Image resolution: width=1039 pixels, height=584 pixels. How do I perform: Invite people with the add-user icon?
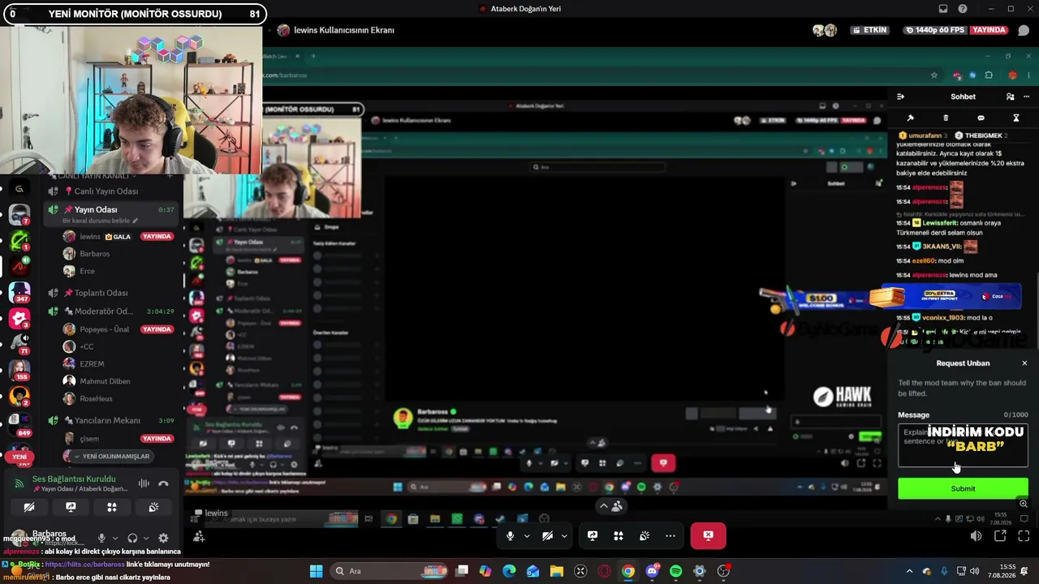199,536
